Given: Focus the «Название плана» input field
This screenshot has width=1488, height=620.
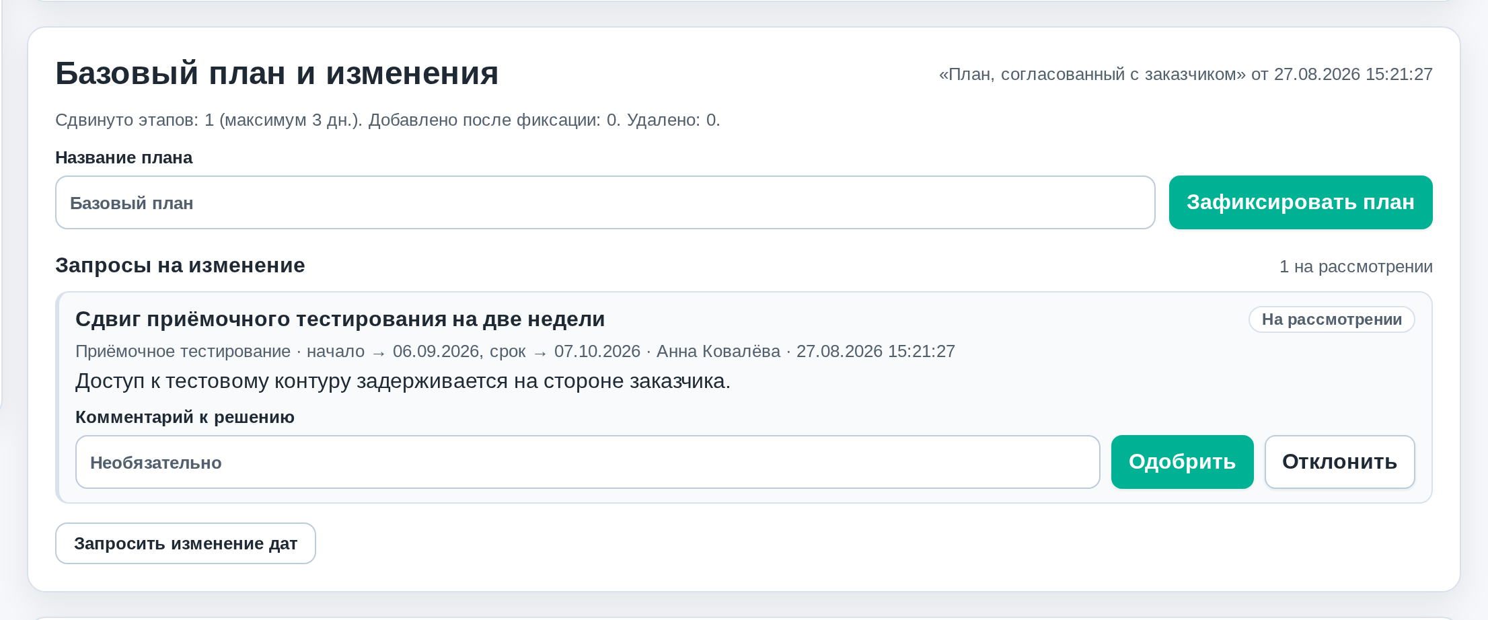Looking at the screenshot, I should 605,202.
